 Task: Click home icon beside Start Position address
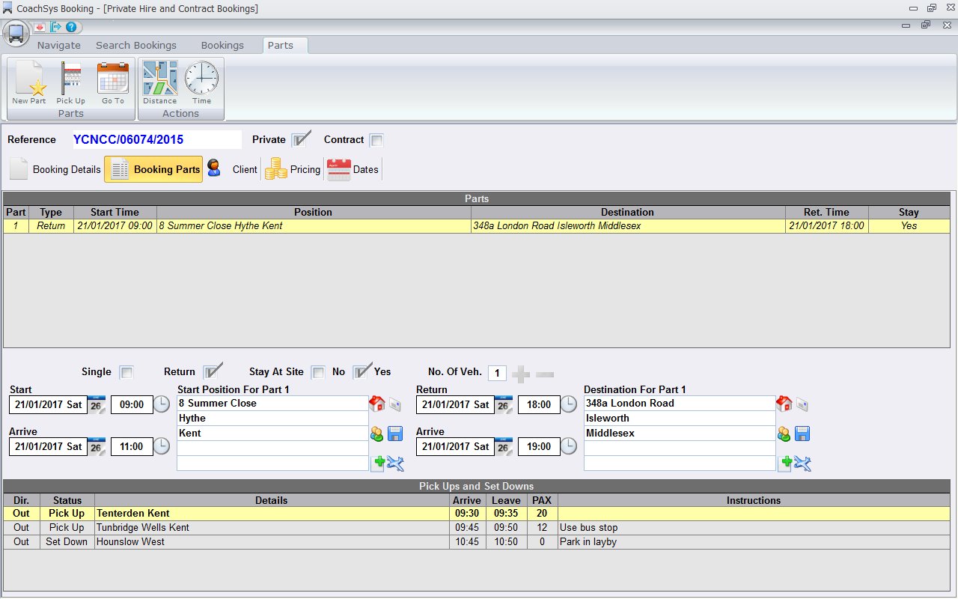coord(377,404)
